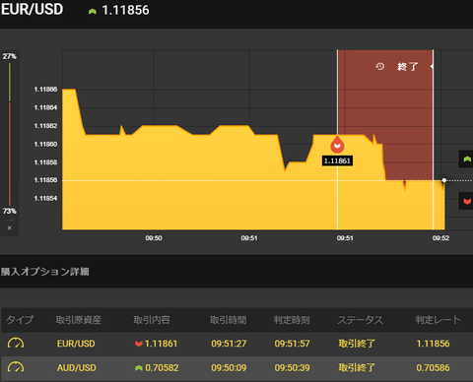Open the 購入オプション詳細 section header
The width and height of the screenshot is (473, 382).
(44, 272)
